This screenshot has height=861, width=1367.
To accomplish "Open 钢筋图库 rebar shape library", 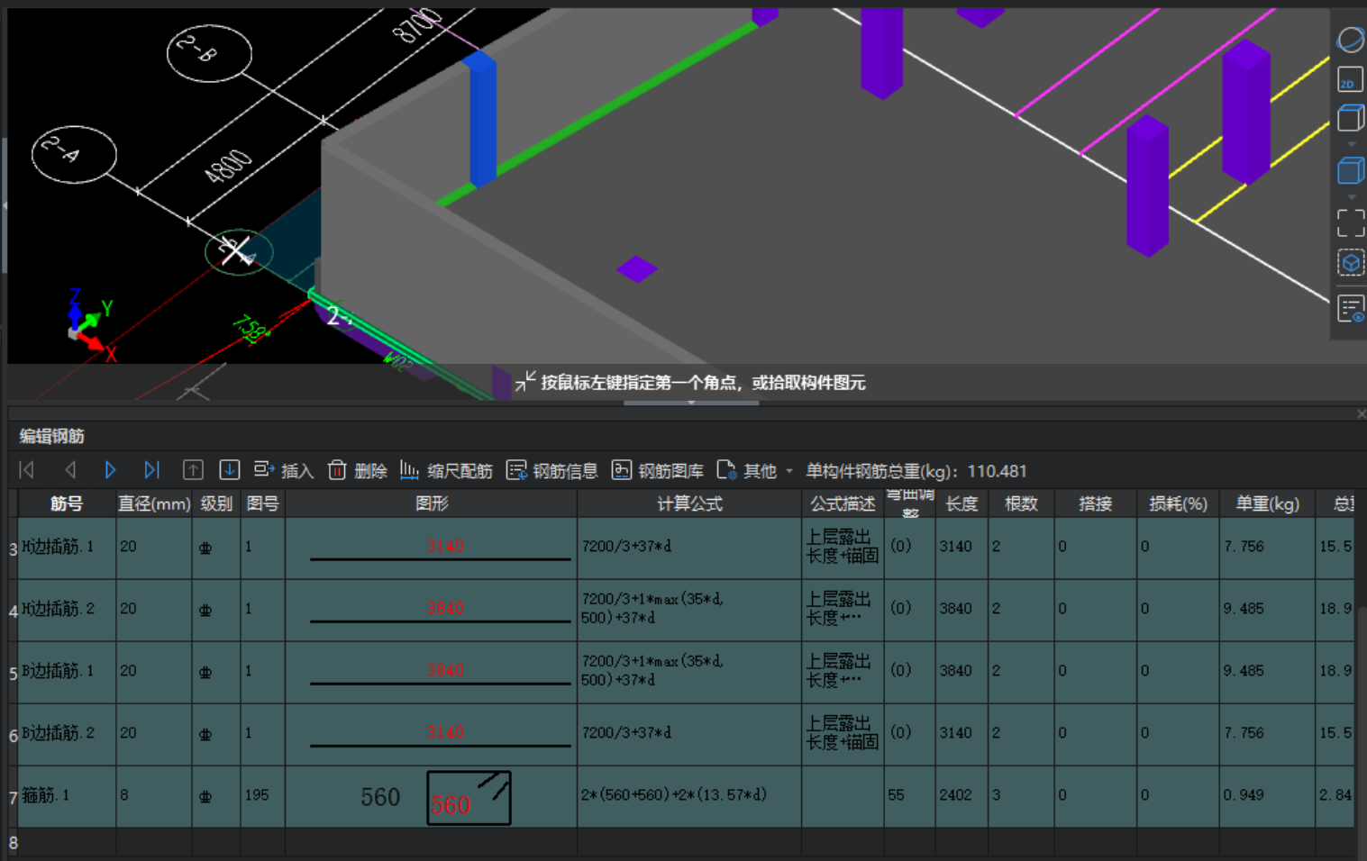I will [x=658, y=470].
